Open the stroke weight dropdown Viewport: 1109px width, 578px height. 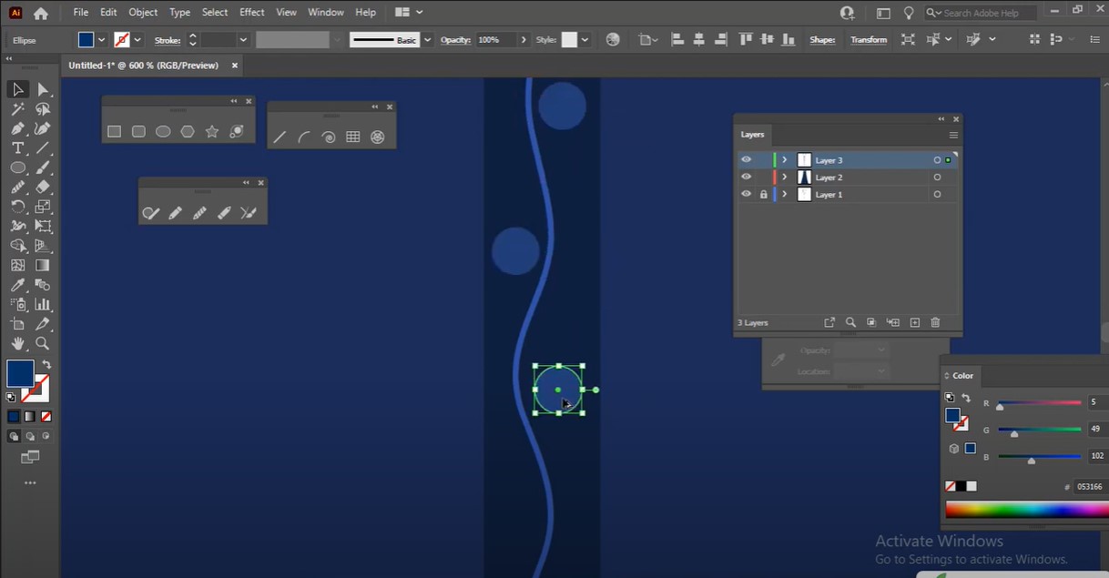243,40
